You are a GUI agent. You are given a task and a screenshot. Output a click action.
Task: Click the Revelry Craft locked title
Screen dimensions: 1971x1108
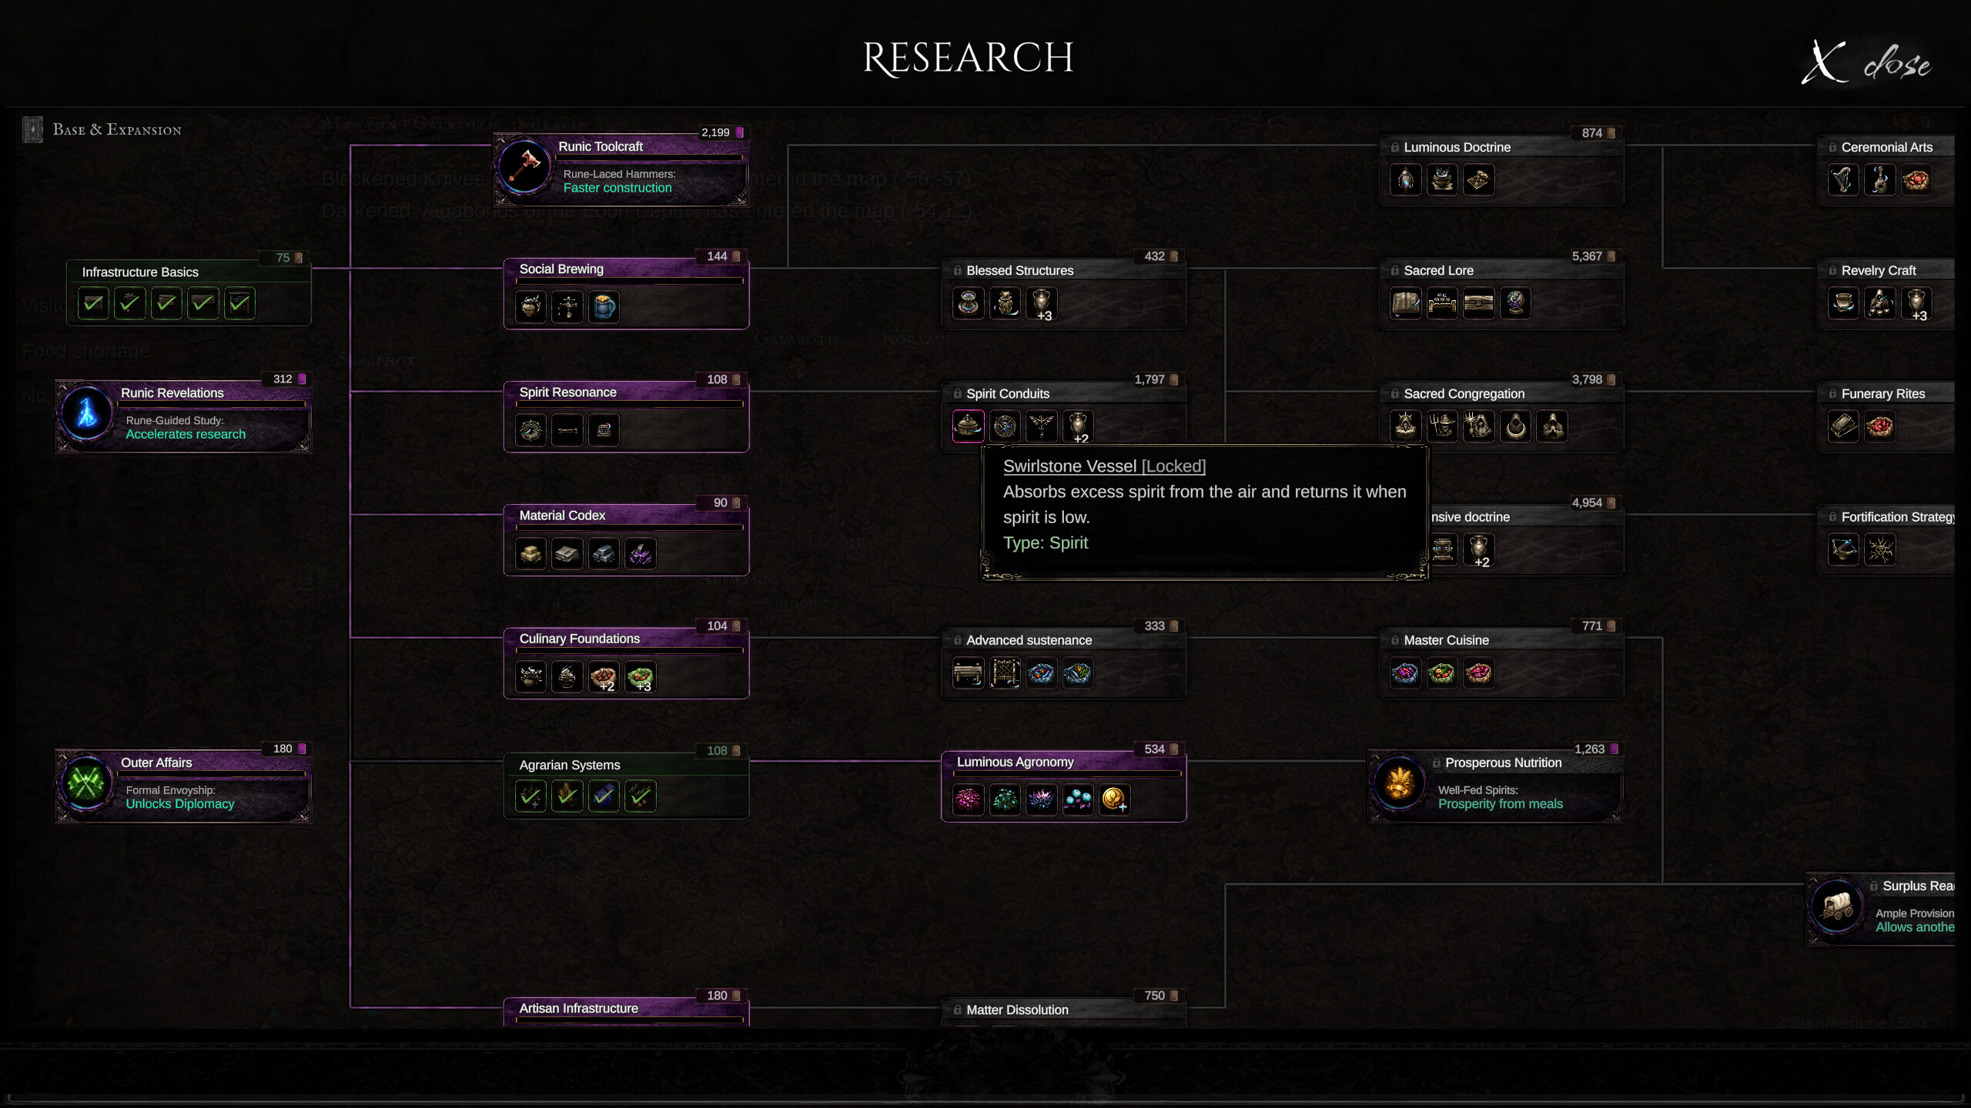[1879, 270]
